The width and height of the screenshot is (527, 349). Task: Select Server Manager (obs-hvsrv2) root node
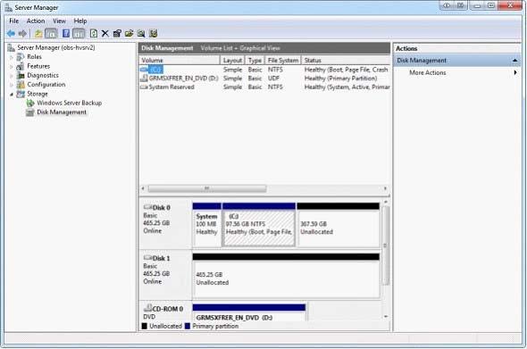pos(55,47)
